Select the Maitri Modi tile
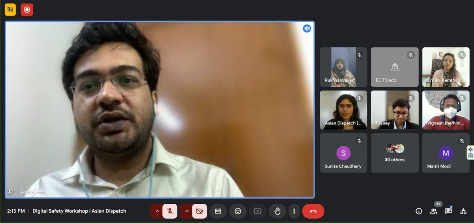The image size is (474, 223). point(446,153)
